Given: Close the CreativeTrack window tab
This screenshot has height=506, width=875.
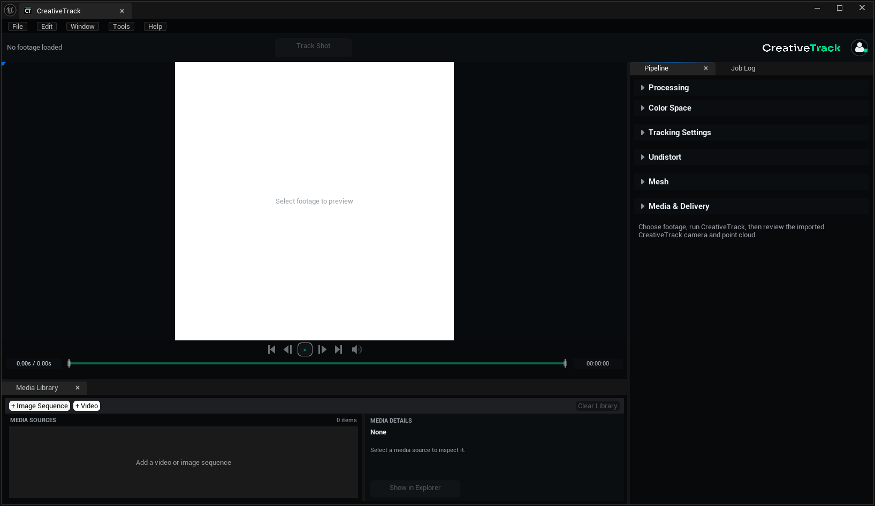Looking at the screenshot, I should coord(122,11).
